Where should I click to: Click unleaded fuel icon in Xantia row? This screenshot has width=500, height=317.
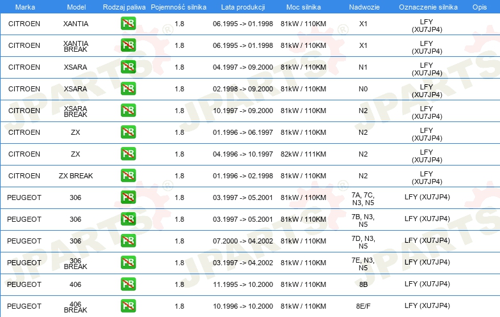[128, 24]
